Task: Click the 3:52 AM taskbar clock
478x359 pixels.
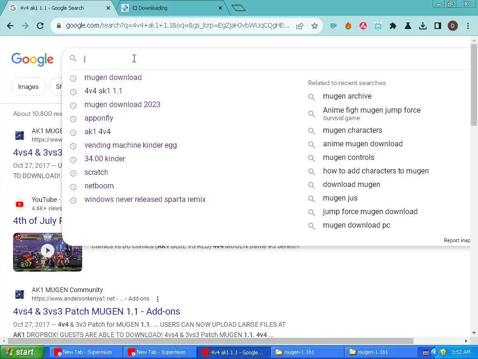Action: 461,352
